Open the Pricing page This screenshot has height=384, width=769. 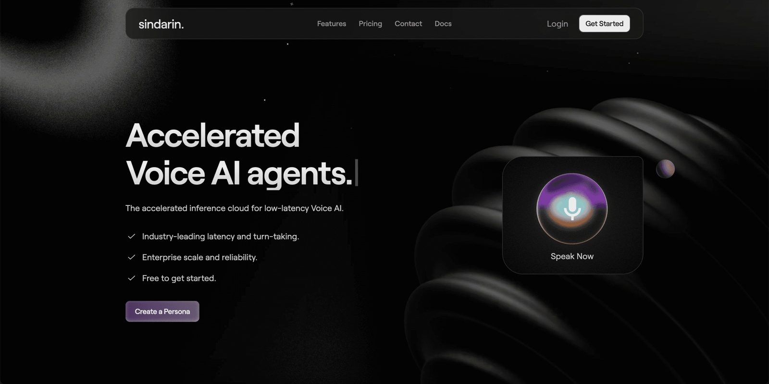pyautogui.click(x=370, y=24)
